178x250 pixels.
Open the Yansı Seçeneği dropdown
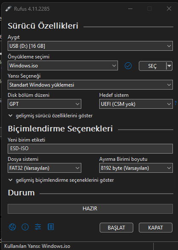tap(90, 84)
